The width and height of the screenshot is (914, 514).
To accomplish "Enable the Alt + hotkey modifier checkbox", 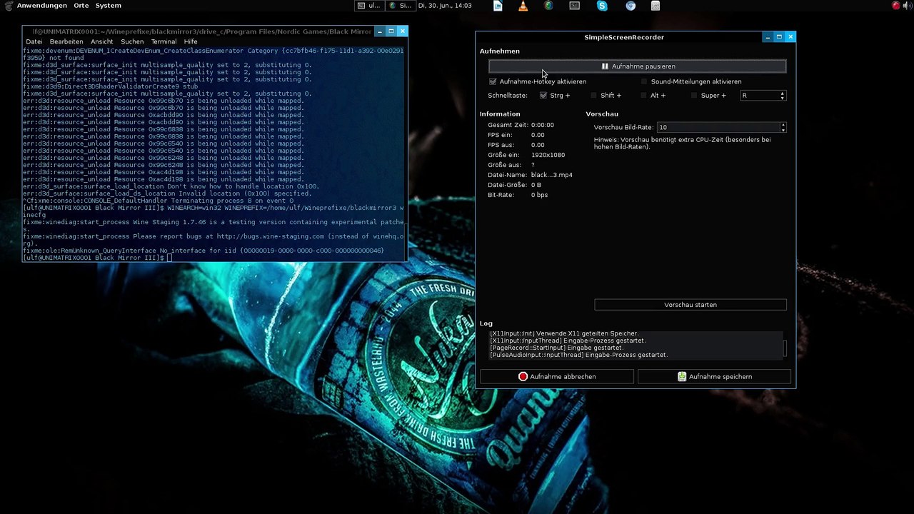I will (643, 95).
